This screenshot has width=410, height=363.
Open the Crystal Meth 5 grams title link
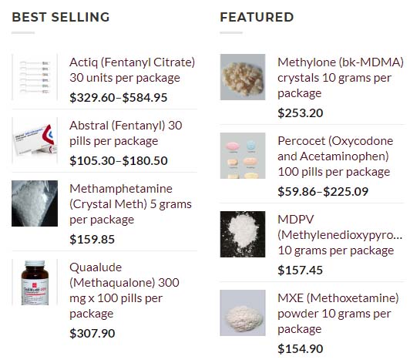click(130, 204)
